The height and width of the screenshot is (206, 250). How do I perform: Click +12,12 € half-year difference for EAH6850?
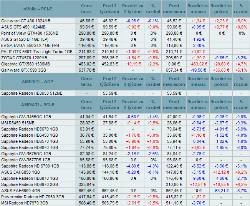(x=221, y=172)
